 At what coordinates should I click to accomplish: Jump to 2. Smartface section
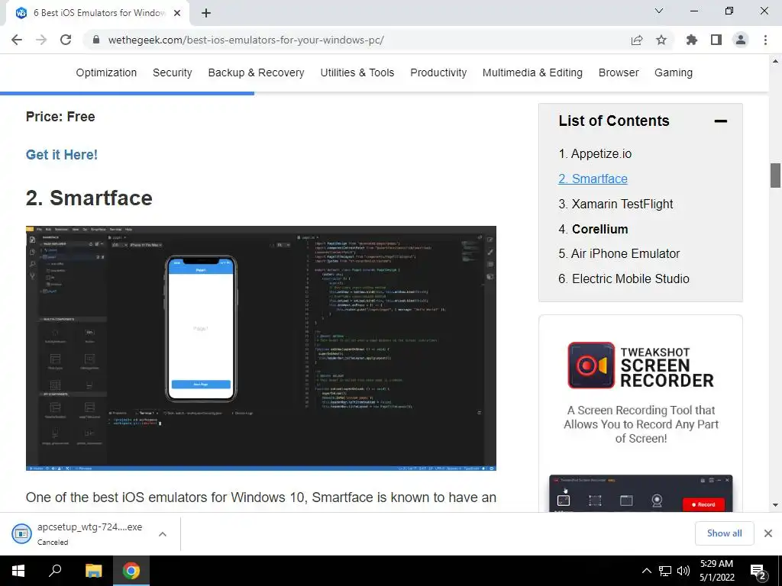(593, 179)
